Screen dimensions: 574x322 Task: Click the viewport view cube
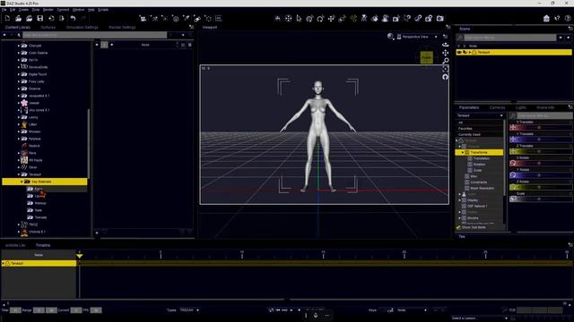click(427, 57)
